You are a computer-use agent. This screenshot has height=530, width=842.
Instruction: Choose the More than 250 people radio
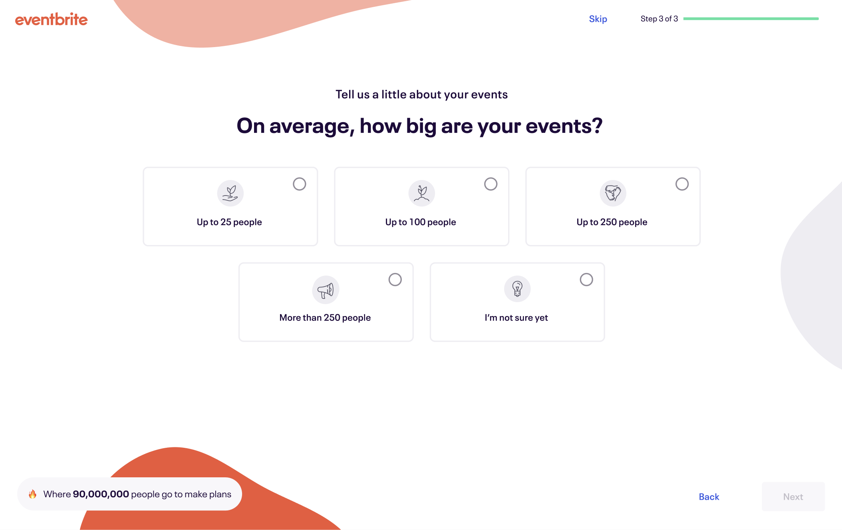tap(395, 279)
